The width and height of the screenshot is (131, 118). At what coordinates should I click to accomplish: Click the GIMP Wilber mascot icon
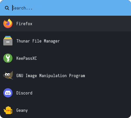[8, 76]
